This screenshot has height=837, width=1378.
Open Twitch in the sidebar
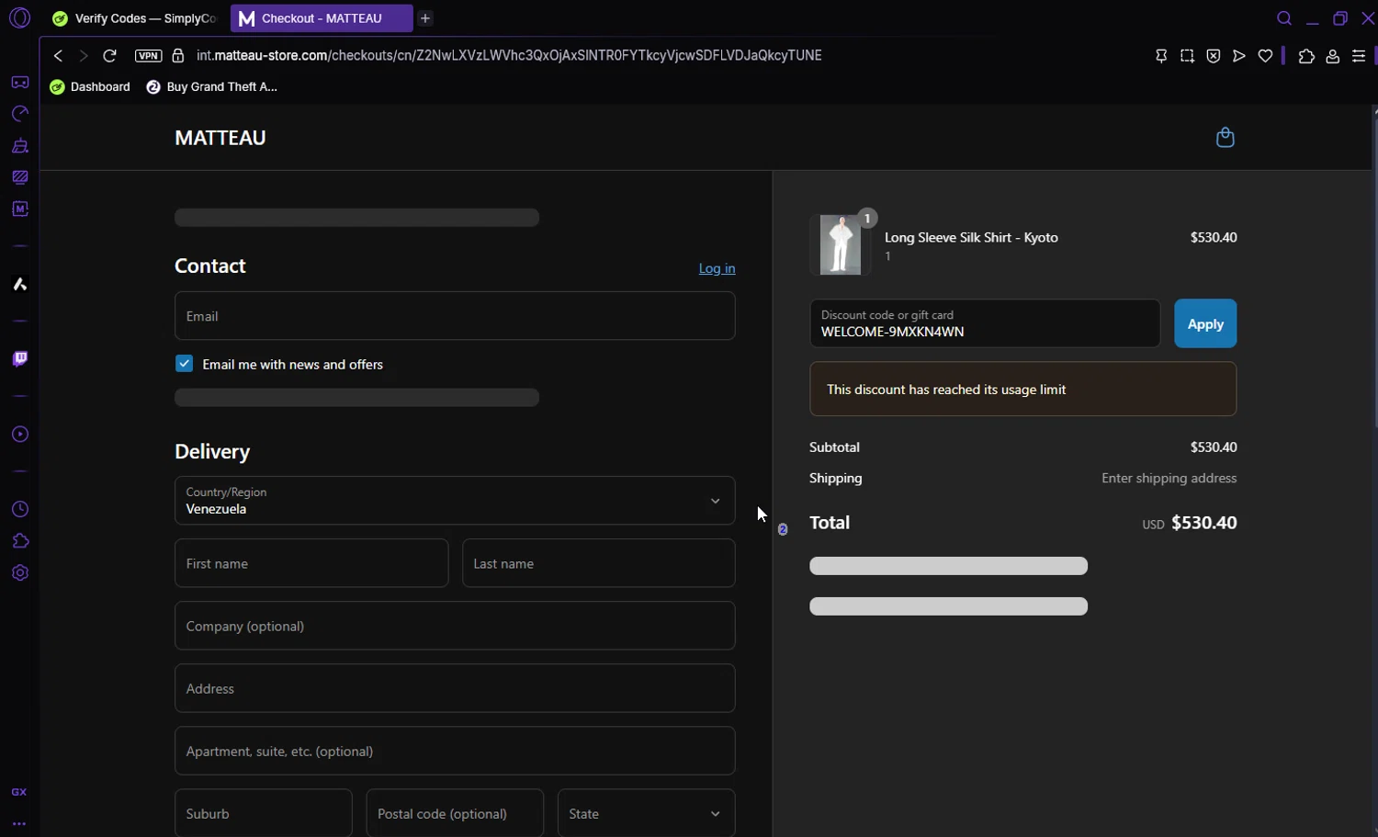pyautogui.click(x=19, y=359)
